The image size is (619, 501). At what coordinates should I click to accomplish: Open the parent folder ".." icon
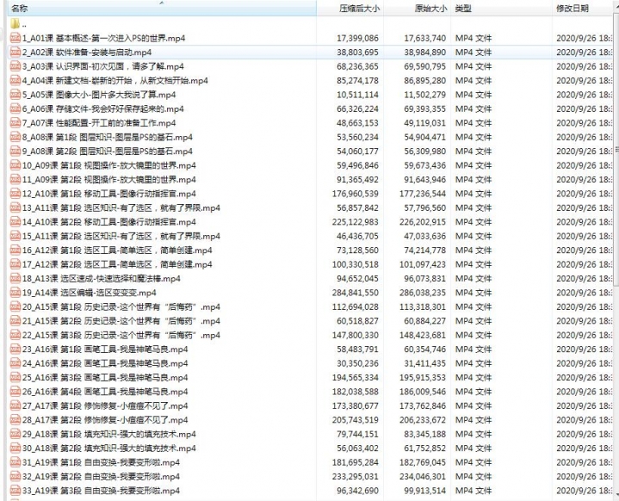coord(15,24)
